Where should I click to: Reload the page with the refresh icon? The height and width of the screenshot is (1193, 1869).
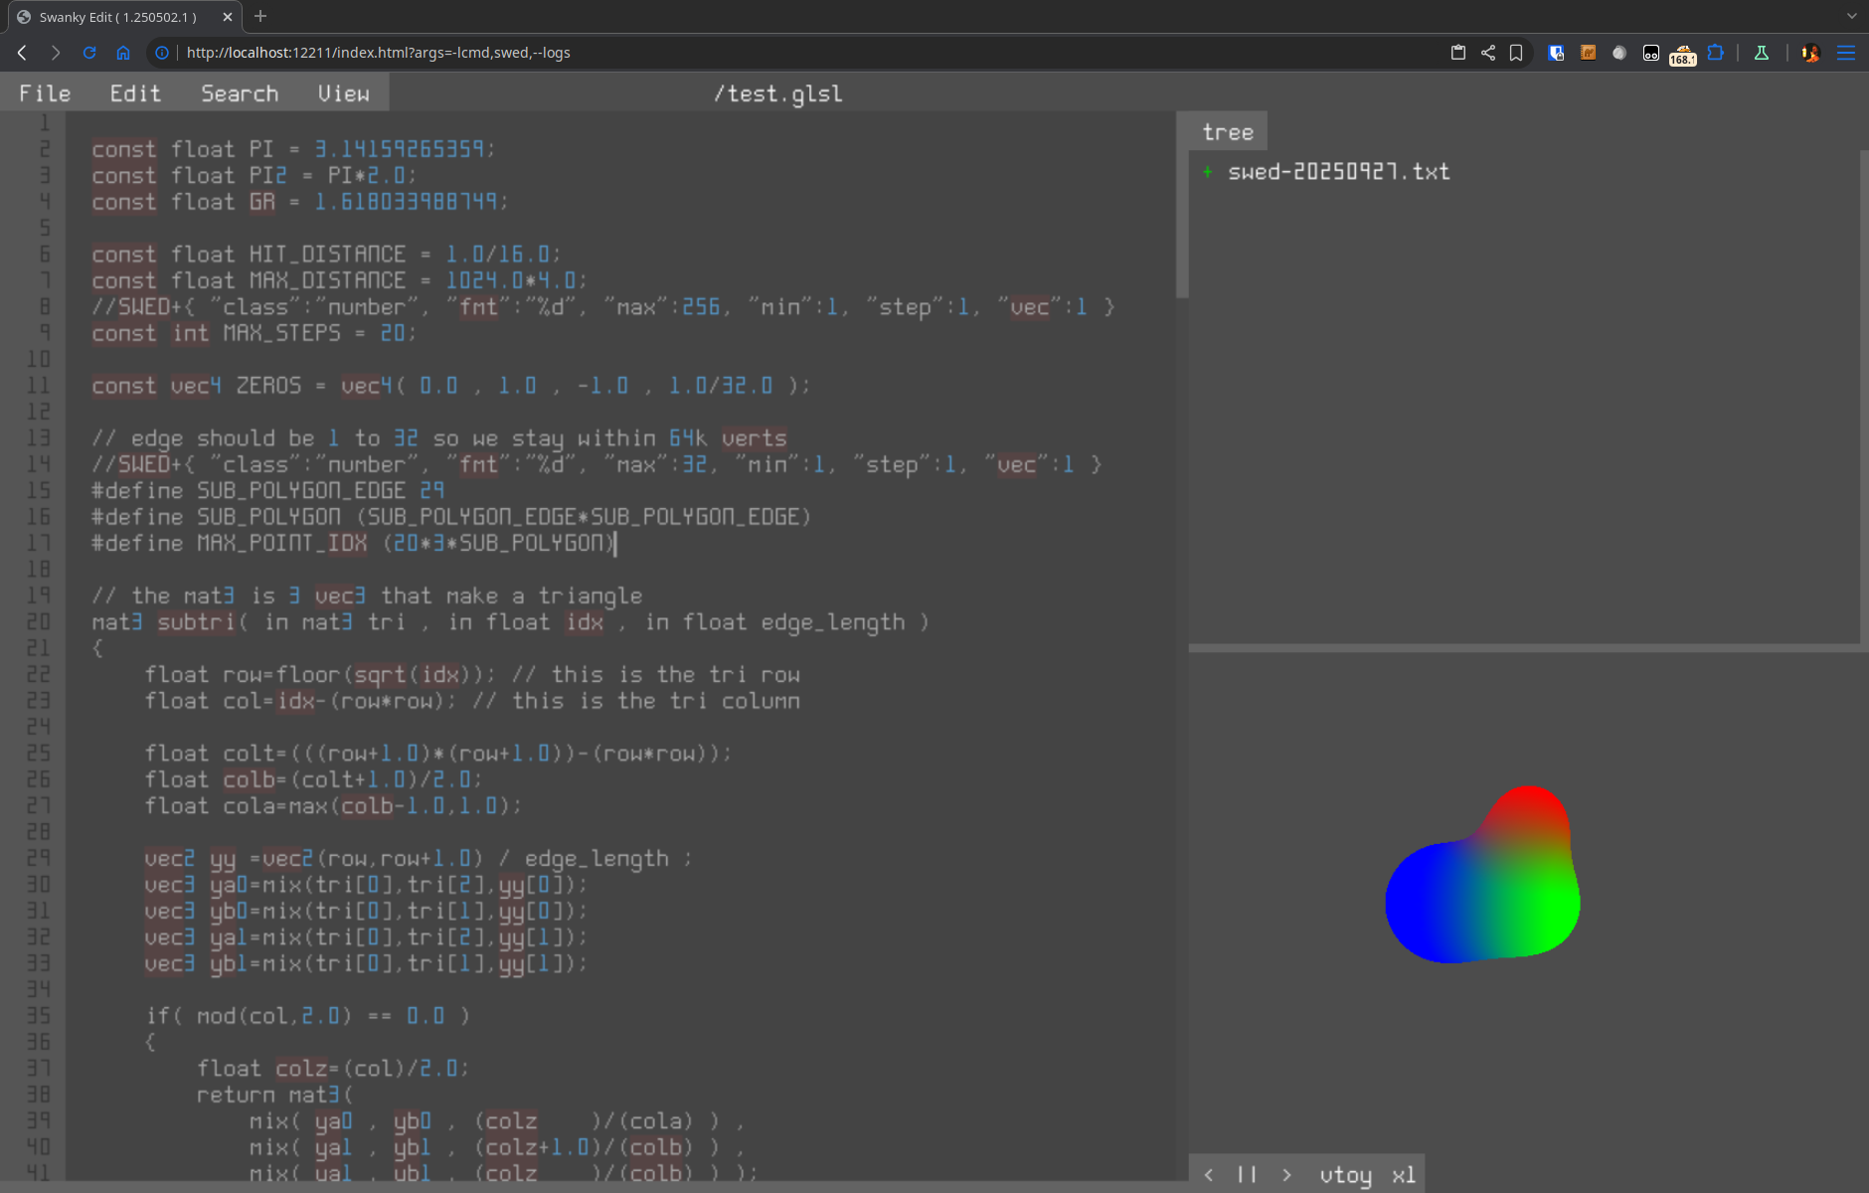pos(89,53)
